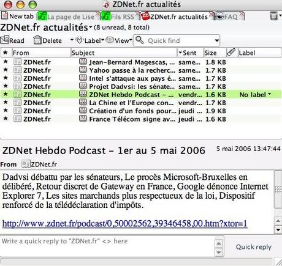
Task: Click the Quick reply button
Action: pyautogui.click(x=254, y=246)
